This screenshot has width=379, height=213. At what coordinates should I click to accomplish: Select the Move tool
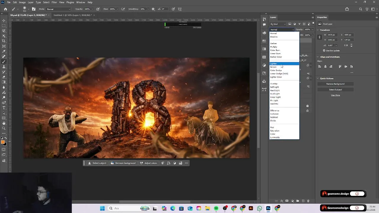click(x=4, y=21)
